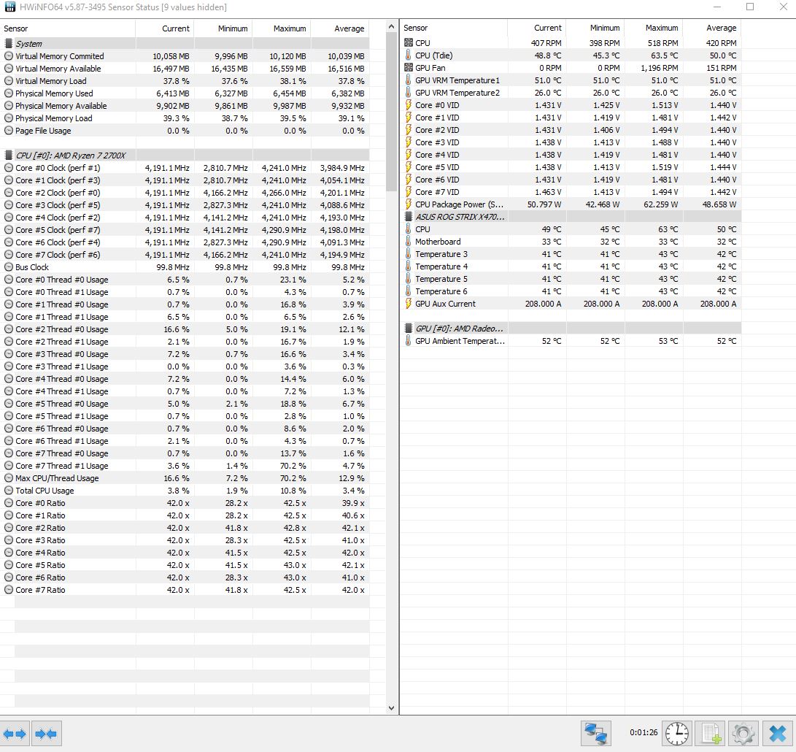Maximize the HWiNFO64 window
The height and width of the screenshot is (752, 796).
[750, 7]
